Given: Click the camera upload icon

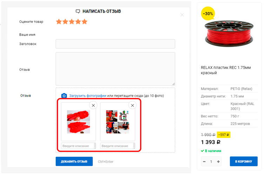Looking at the screenshot, I should 64,96.
